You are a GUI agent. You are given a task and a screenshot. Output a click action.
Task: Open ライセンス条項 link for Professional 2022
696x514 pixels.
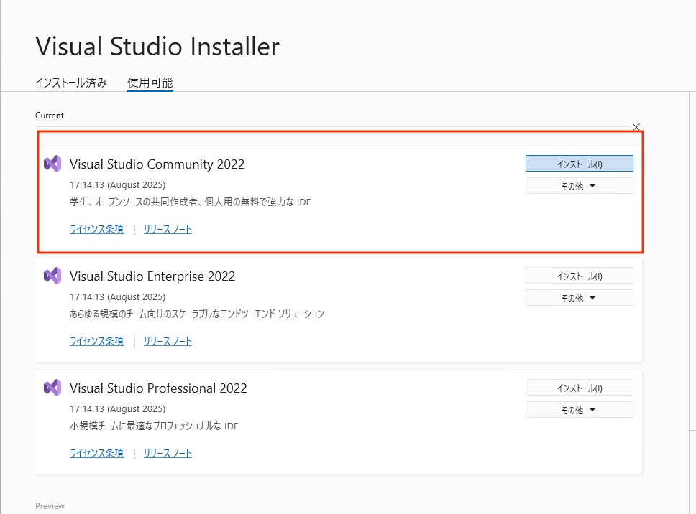[x=97, y=453]
